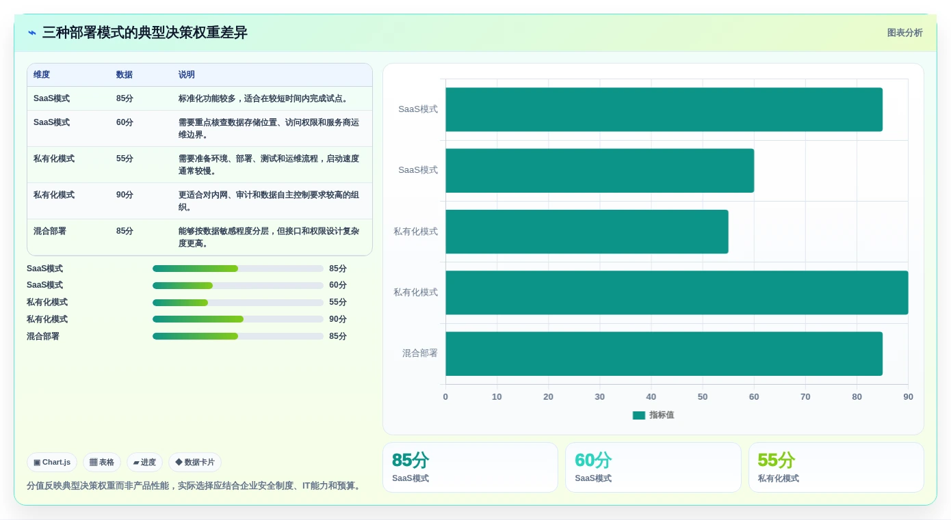Toggle the 指标值 legend color swatch
Viewport: 951px width, 520px height.
pyautogui.click(x=639, y=415)
